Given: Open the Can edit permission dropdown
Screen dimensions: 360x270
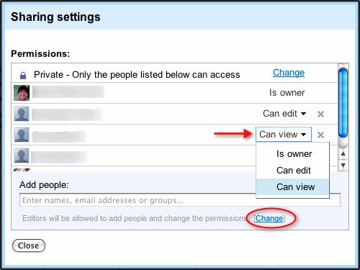Looking at the screenshot, I should pyautogui.click(x=284, y=114).
